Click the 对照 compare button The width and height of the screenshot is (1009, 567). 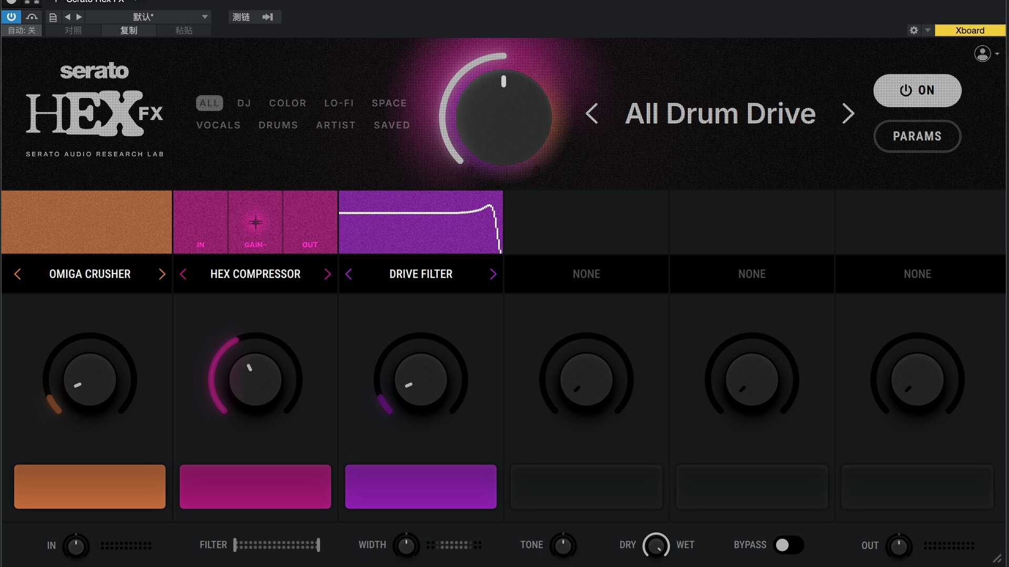73,30
